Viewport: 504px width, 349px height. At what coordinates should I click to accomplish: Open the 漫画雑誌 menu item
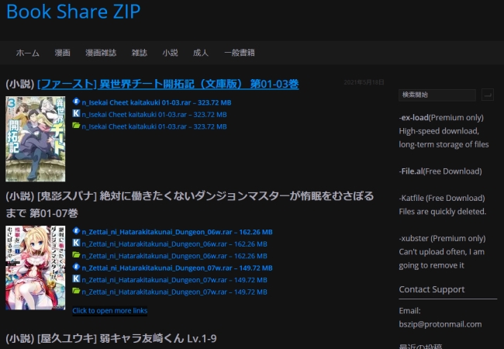pyautogui.click(x=101, y=53)
